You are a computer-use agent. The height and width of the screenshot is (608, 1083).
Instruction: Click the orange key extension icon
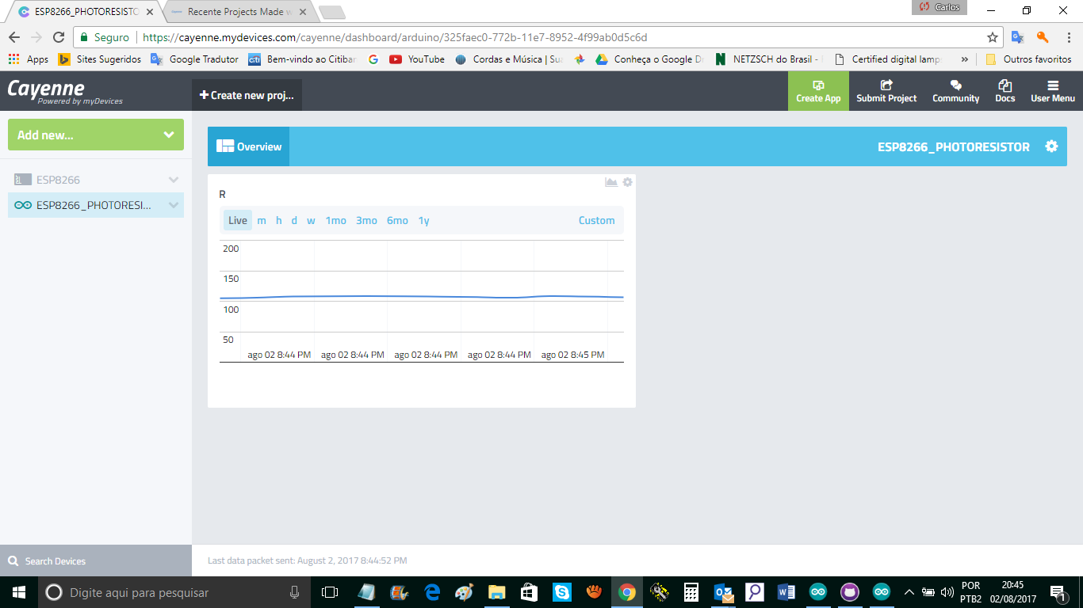tap(1043, 37)
